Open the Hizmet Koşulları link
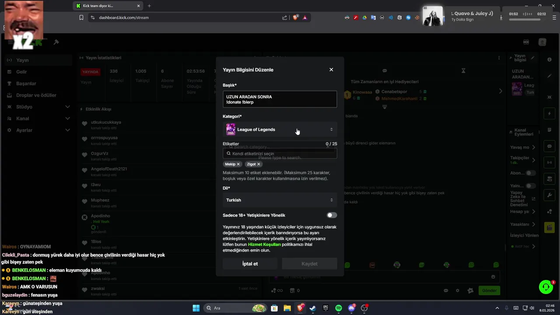This screenshot has width=560, height=315. [264, 245]
